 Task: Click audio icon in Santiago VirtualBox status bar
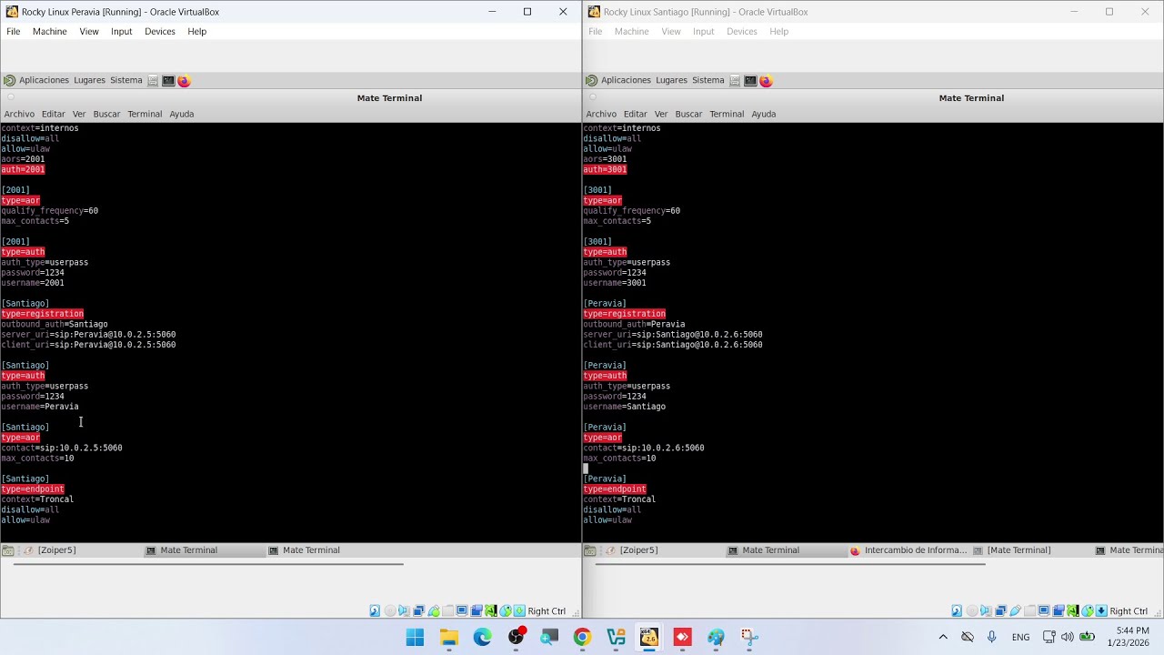[x=986, y=610]
